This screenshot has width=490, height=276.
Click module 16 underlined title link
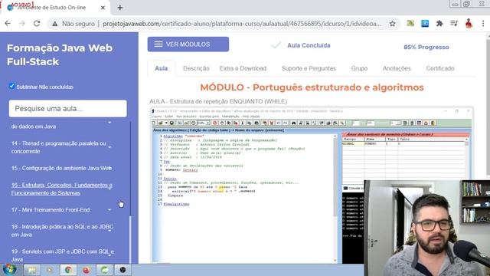point(61,189)
